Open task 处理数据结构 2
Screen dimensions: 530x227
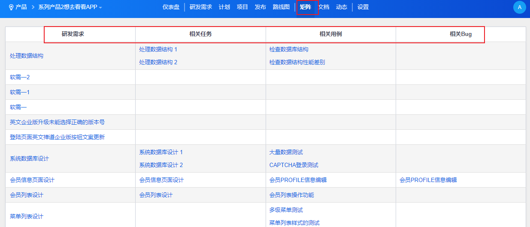158,62
